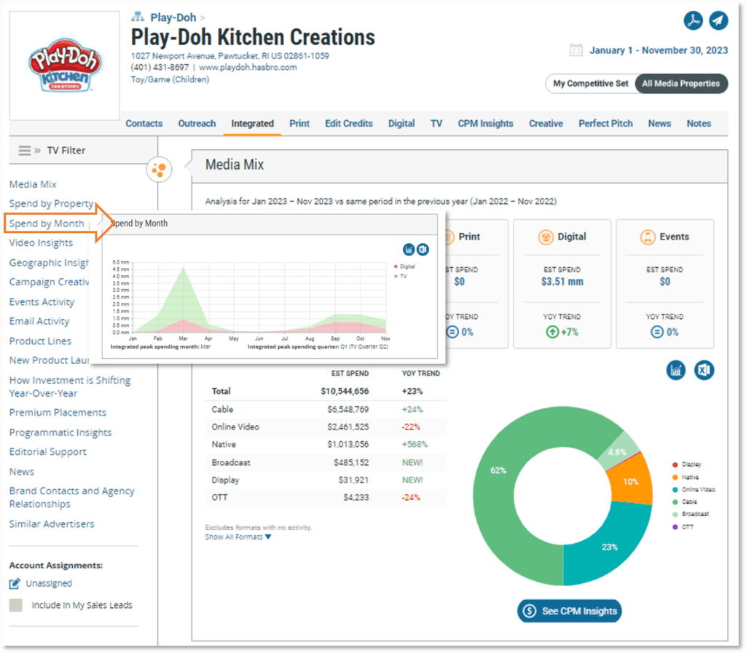Click the green up-arrow YOY icon under Digital
This screenshot has height=653, width=746.
tap(552, 332)
